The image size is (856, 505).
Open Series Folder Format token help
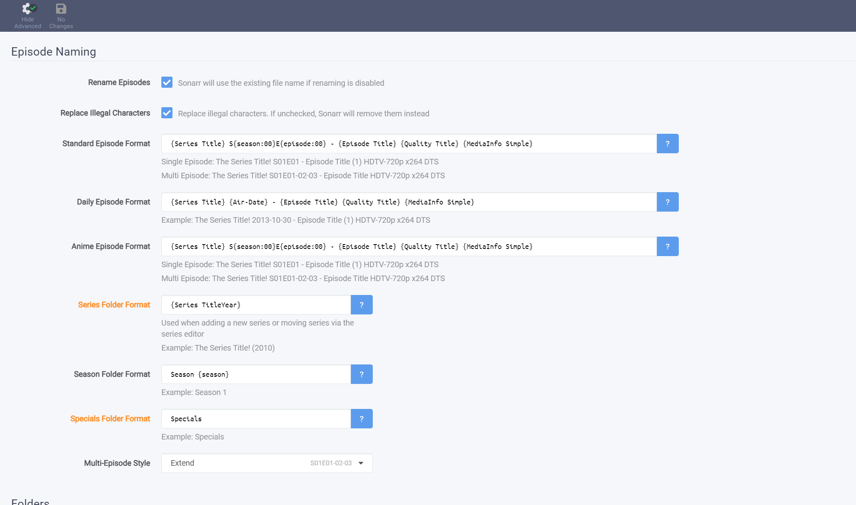click(361, 305)
